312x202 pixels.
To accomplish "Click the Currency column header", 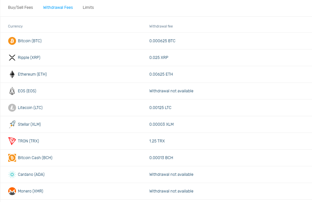I will (15, 27).
